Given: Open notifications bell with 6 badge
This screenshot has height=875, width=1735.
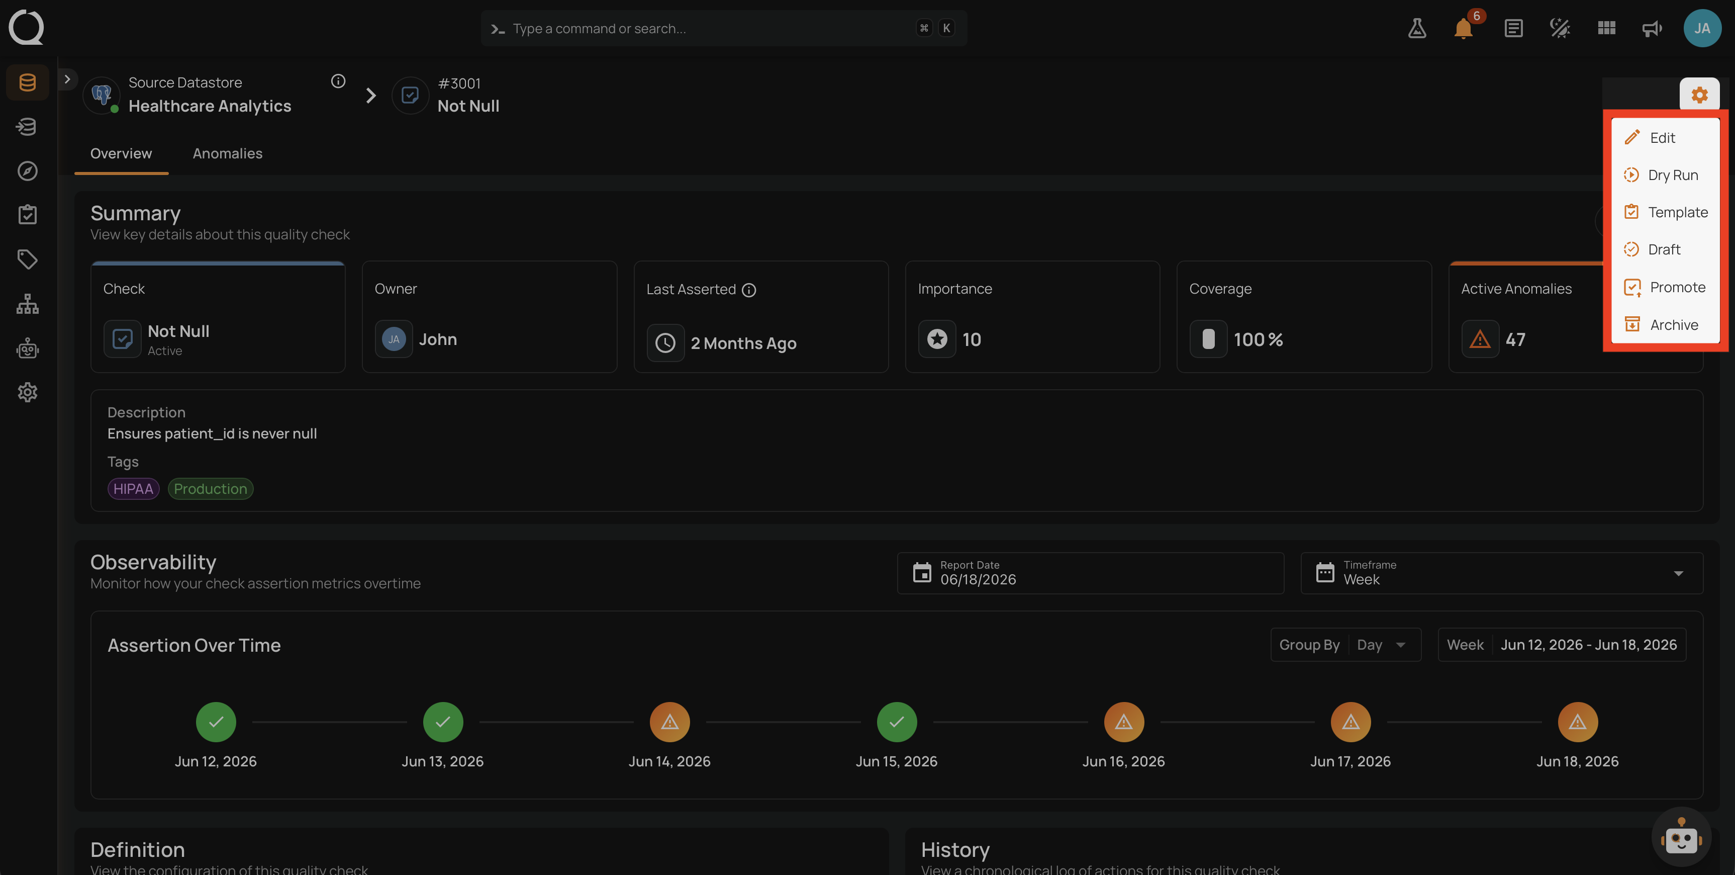Looking at the screenshot, I should click(x=1464, y=28).
